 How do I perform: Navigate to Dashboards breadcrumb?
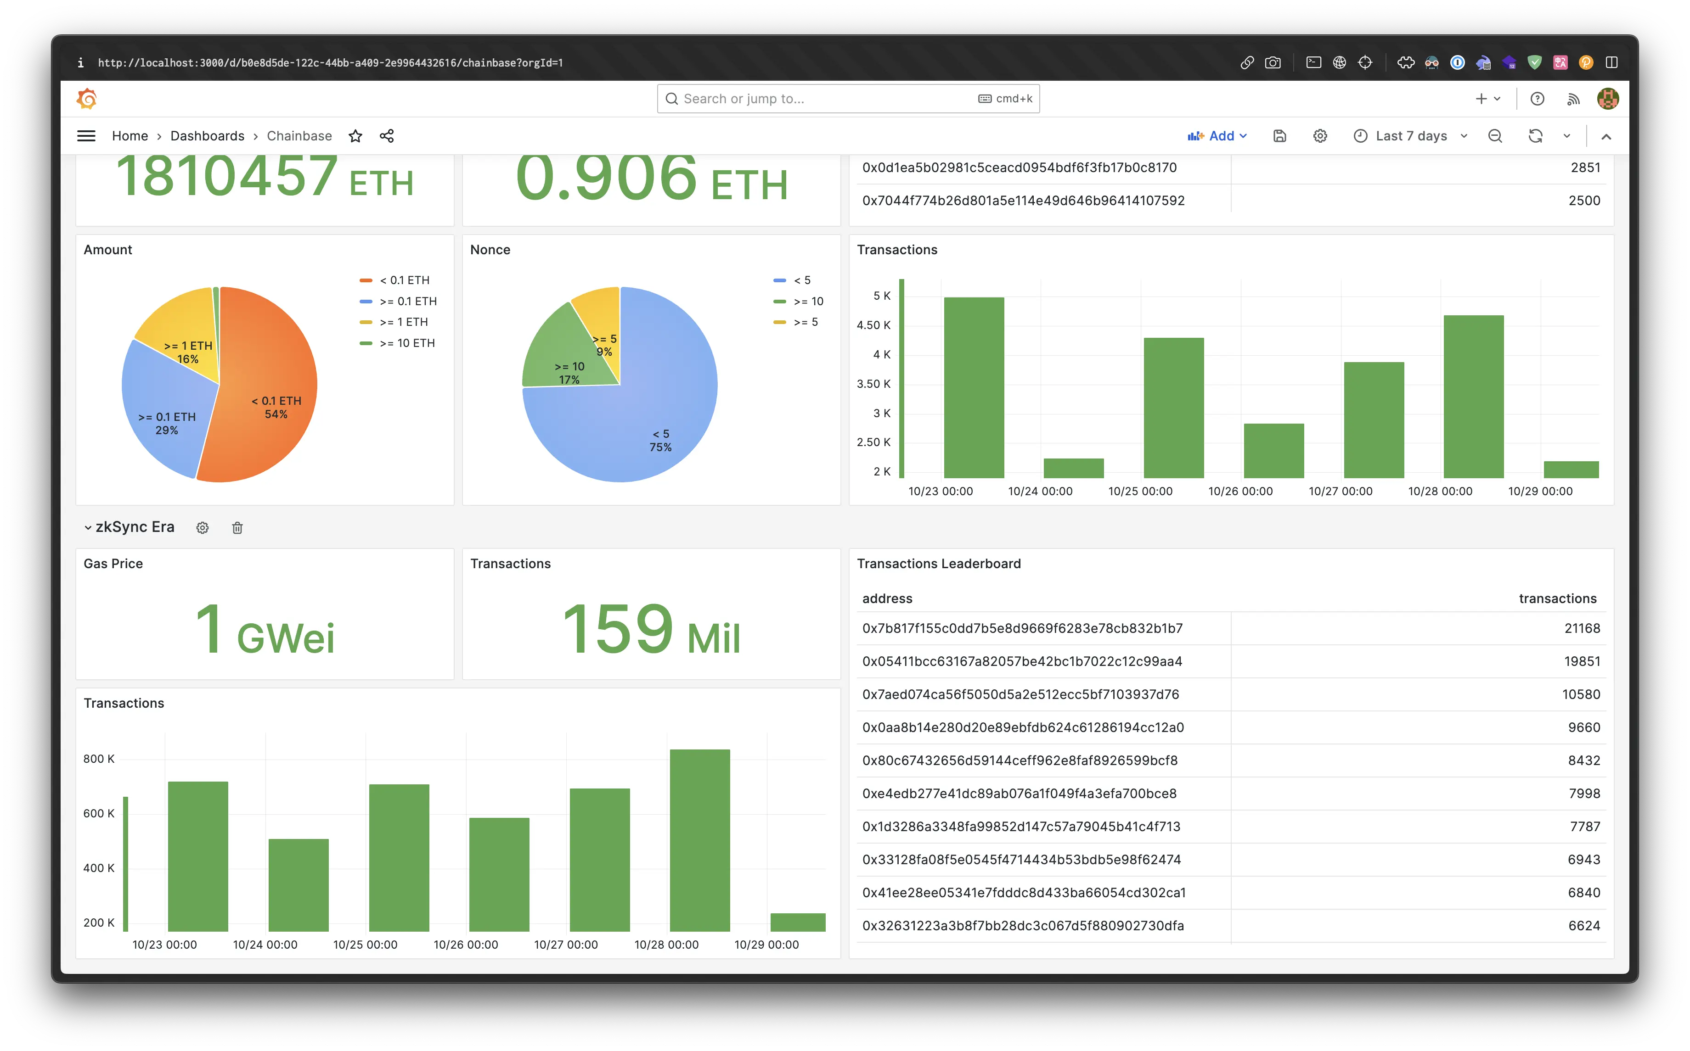(207, 136)
